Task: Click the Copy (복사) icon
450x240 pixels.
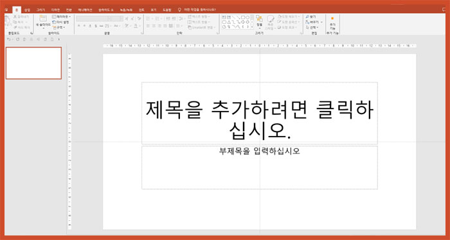Action: pos(15,22)
